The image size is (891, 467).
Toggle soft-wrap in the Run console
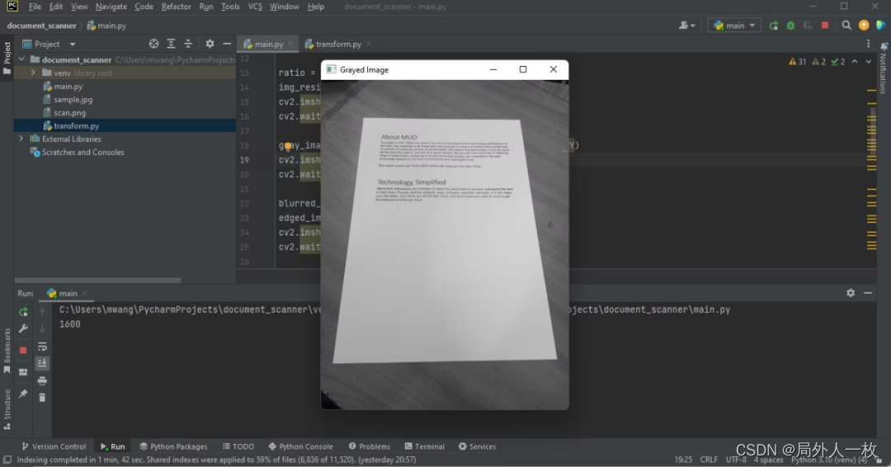click(42, 346)
